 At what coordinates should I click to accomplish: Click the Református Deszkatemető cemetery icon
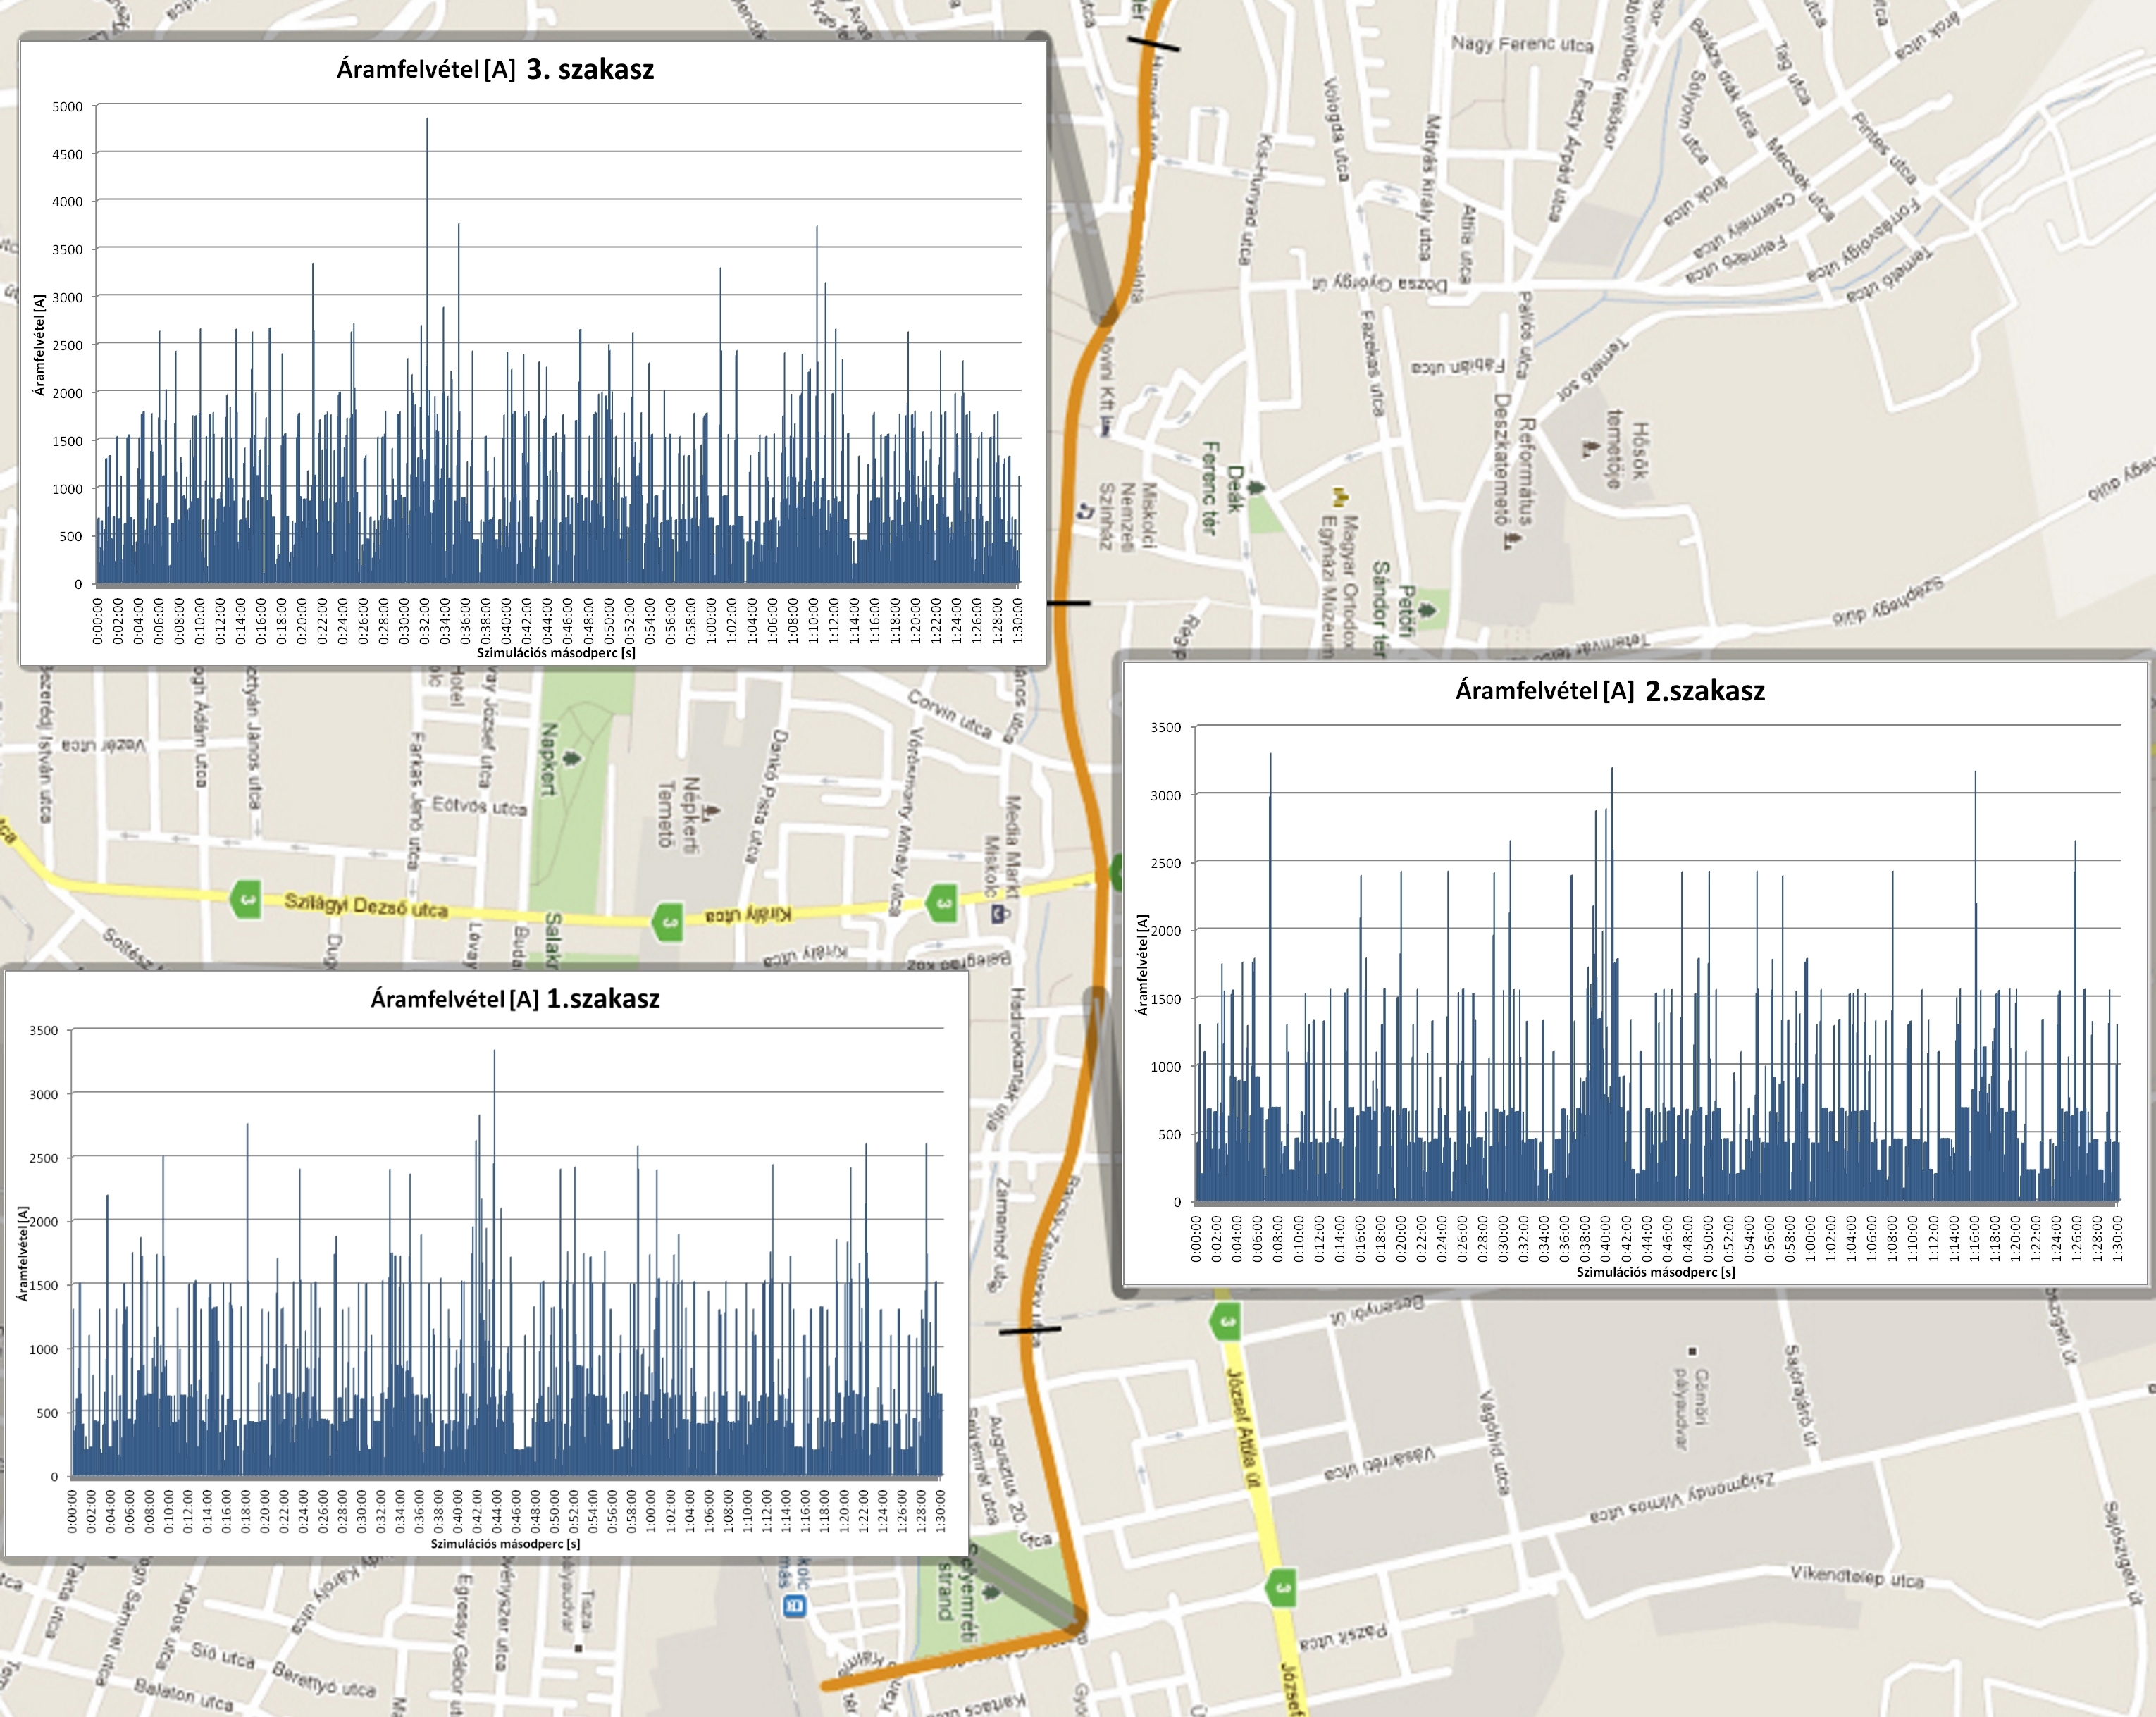click(x=1511, y=540)
